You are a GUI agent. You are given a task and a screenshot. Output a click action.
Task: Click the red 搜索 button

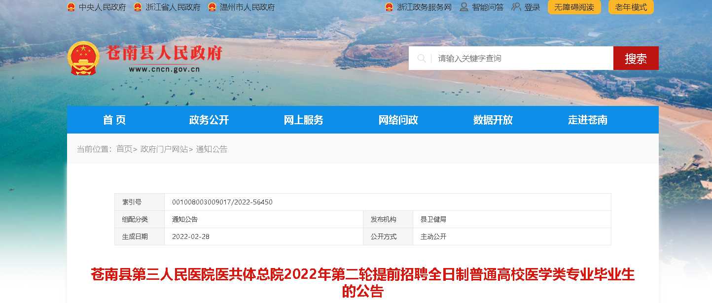(636, 58)
